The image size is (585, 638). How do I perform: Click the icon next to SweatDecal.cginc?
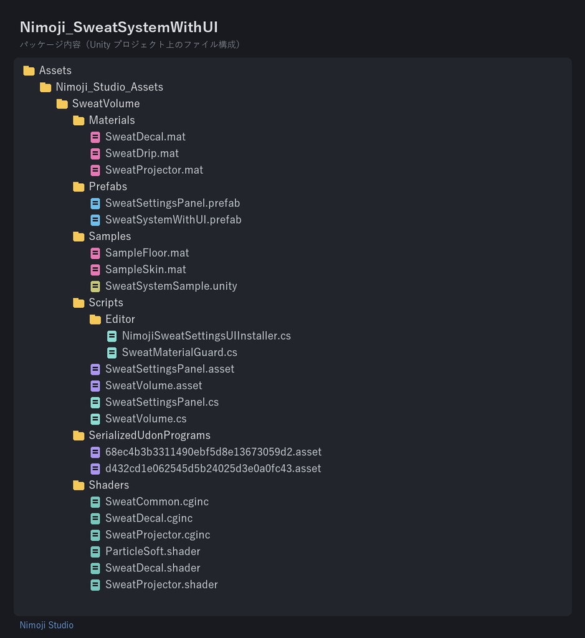click(x=95, y=519)
